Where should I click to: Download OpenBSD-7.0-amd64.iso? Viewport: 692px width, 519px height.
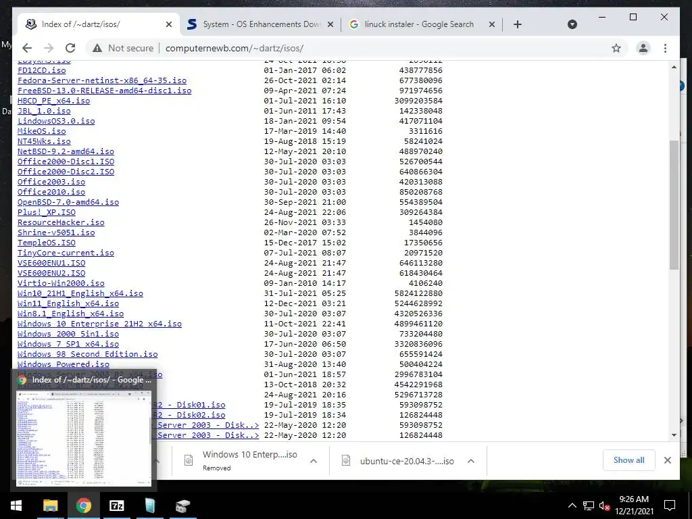coord(68,202)
